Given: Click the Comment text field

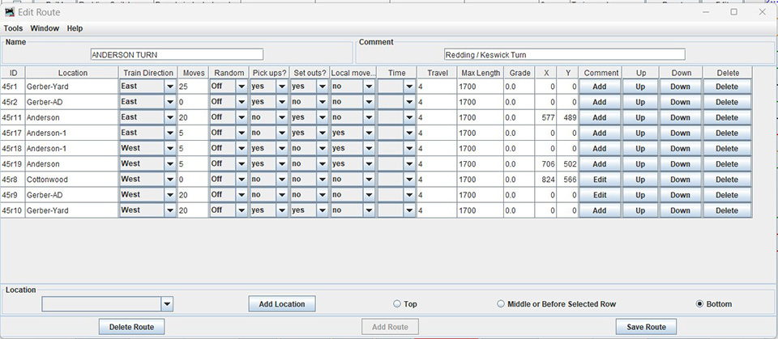Looking at the screenshot, I should (x=564, y=55).
